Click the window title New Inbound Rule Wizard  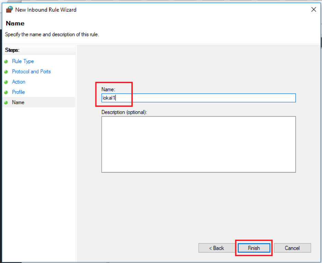tap(46, 9)
